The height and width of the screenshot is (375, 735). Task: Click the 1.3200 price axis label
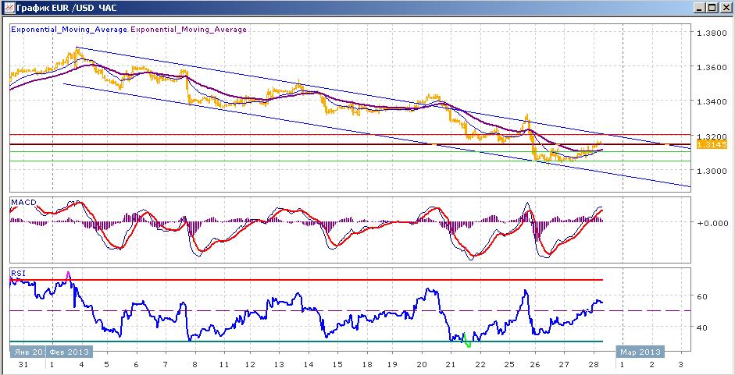tap(711, 136)
